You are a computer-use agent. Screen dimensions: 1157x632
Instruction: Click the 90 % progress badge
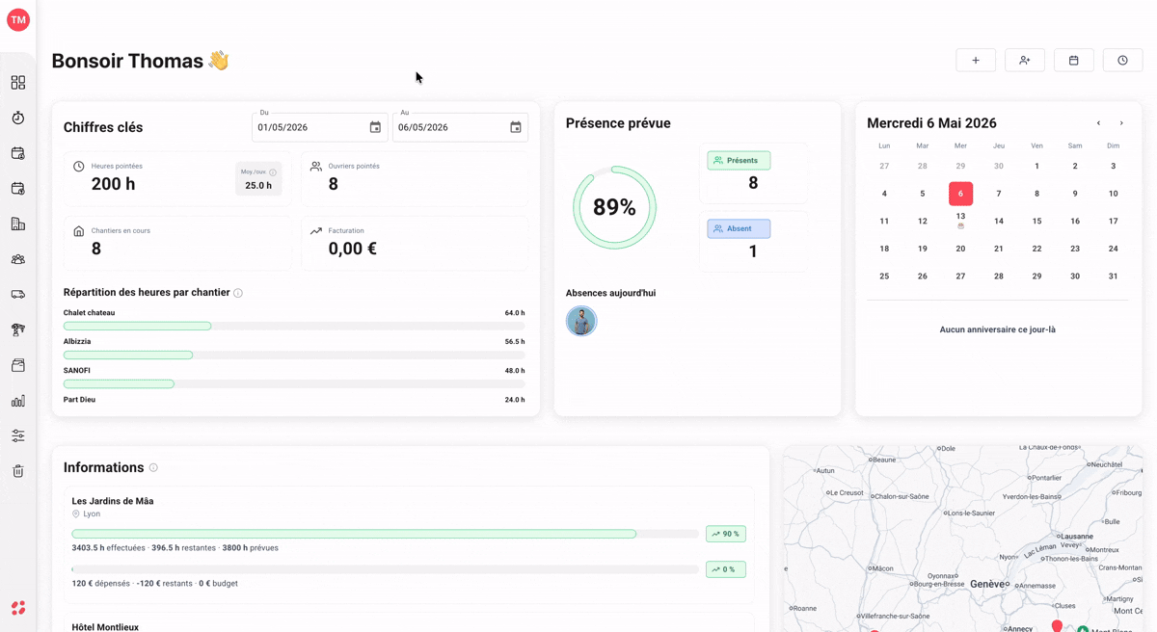[726, 534]
